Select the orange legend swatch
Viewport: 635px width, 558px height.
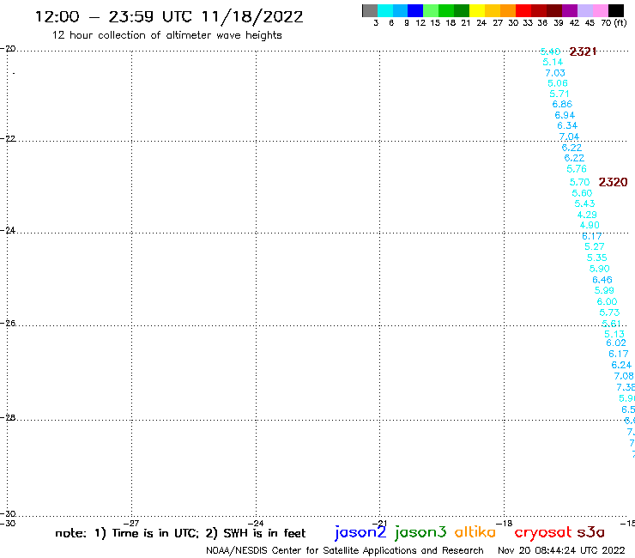pos(508,10)
